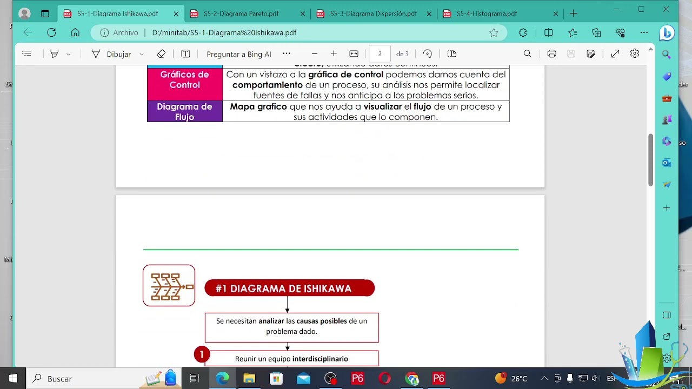The image size is (692, 389).
Task: View Archivo site information
Action: [x=119, y=32]
